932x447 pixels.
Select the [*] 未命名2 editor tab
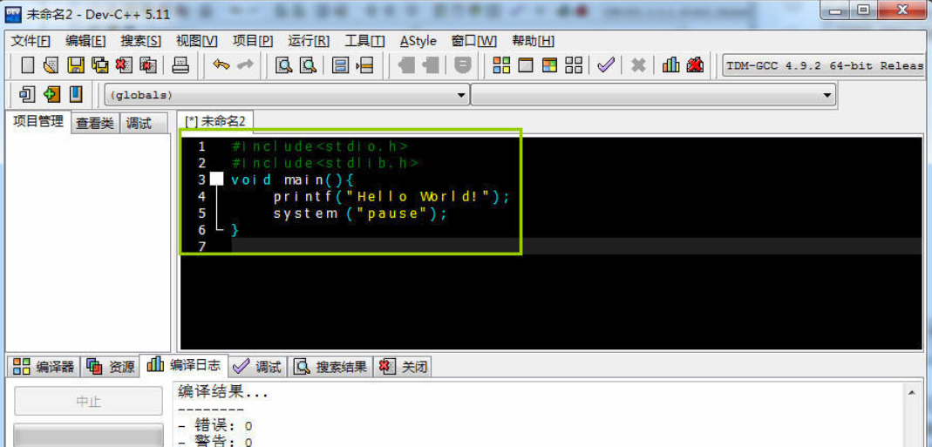tap(215, 120)
